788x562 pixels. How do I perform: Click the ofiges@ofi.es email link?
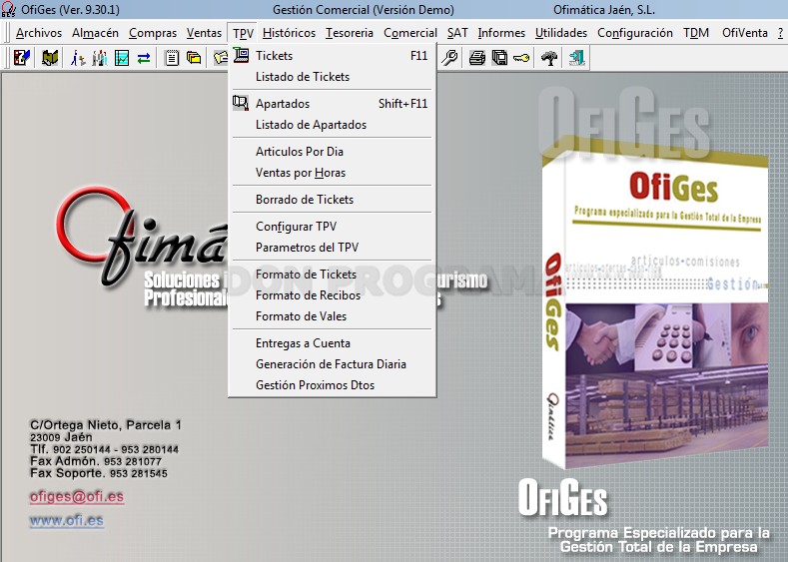77,496
